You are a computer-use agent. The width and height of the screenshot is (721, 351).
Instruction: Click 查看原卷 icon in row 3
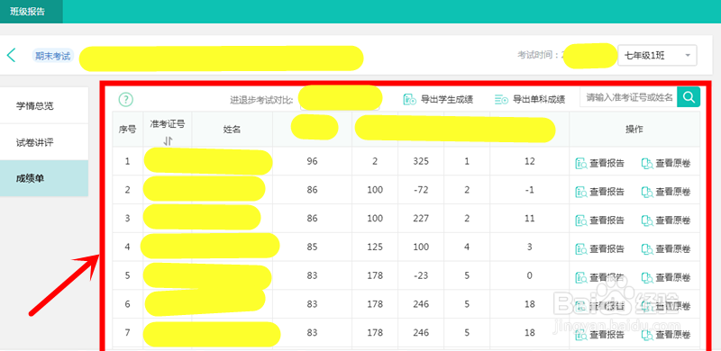pyautogui.click(x=647, y=220)
